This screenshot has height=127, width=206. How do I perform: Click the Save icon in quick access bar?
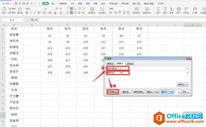16,4
